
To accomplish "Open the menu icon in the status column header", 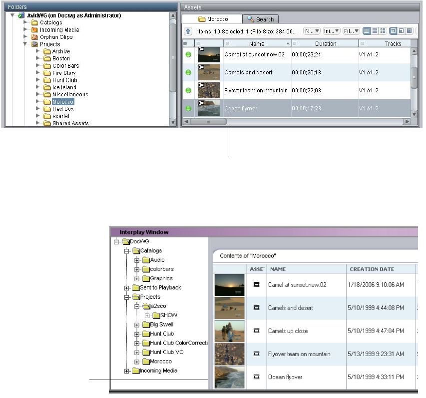I will coord(185,43).
